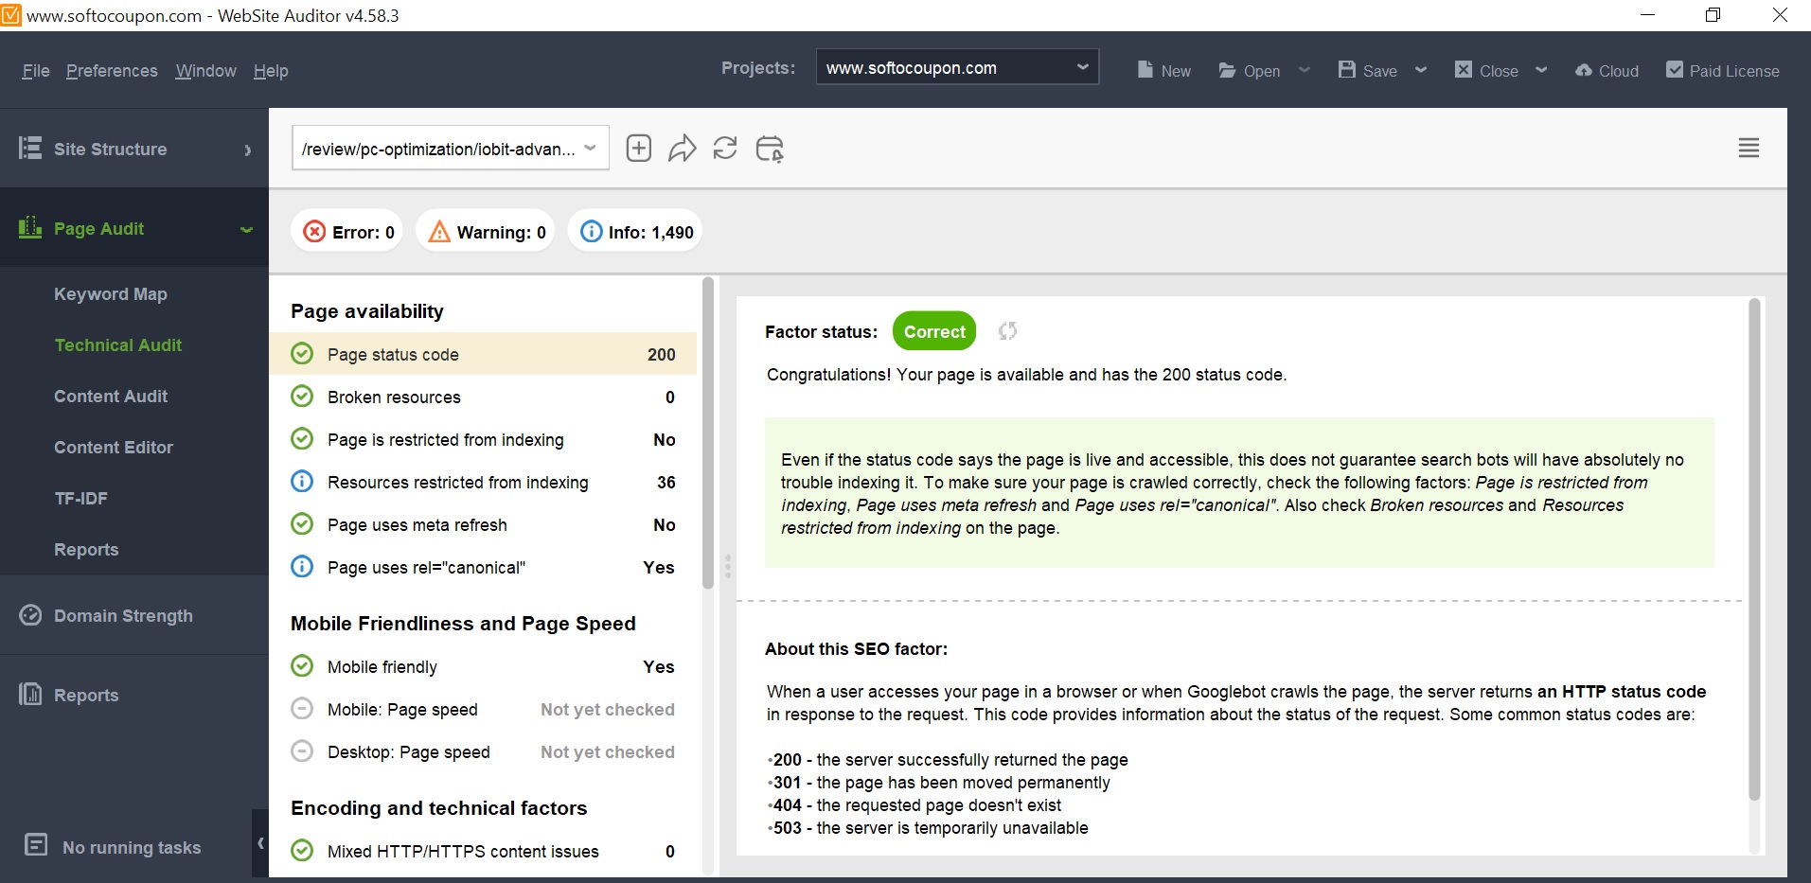
Task: Expand the Site Structure section
Action: click(x=248, y=150)
